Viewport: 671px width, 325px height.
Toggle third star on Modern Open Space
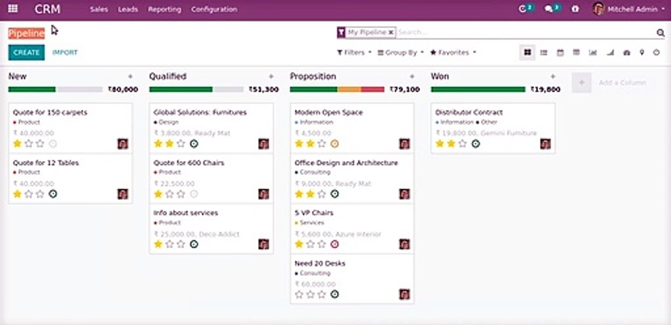pos(322,144)
